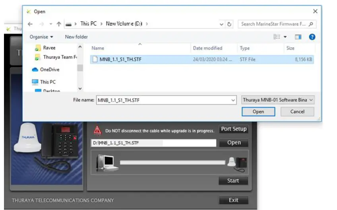Select New Volume (D:) path segment
Image resolution: width=337 pixels, height=210 pixels.
124,24
